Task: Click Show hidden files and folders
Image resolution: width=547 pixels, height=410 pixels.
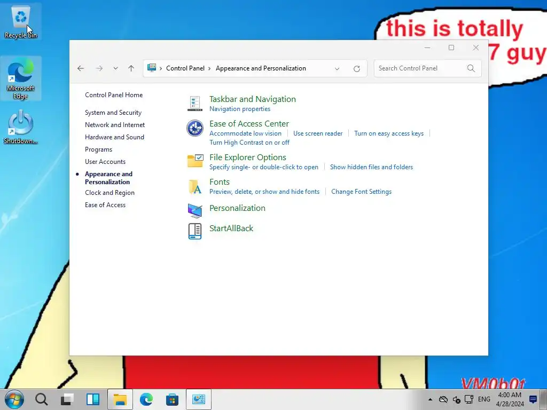Action: tap(372, 167)
